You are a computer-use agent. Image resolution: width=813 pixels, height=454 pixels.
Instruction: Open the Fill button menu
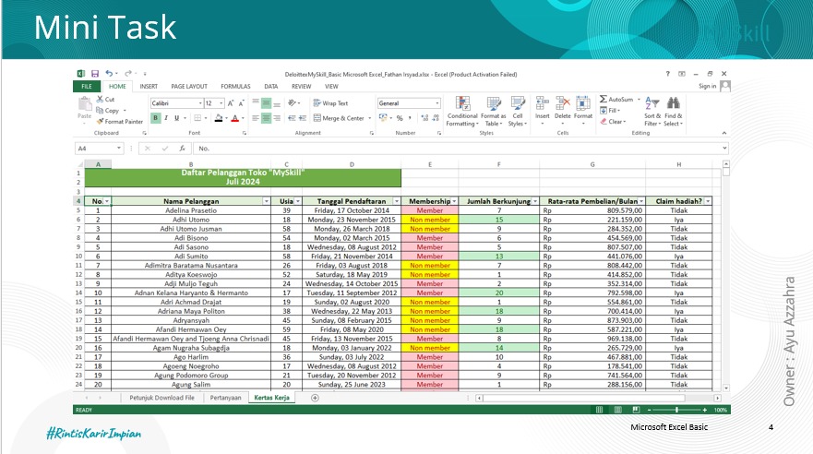pos(610,111)
